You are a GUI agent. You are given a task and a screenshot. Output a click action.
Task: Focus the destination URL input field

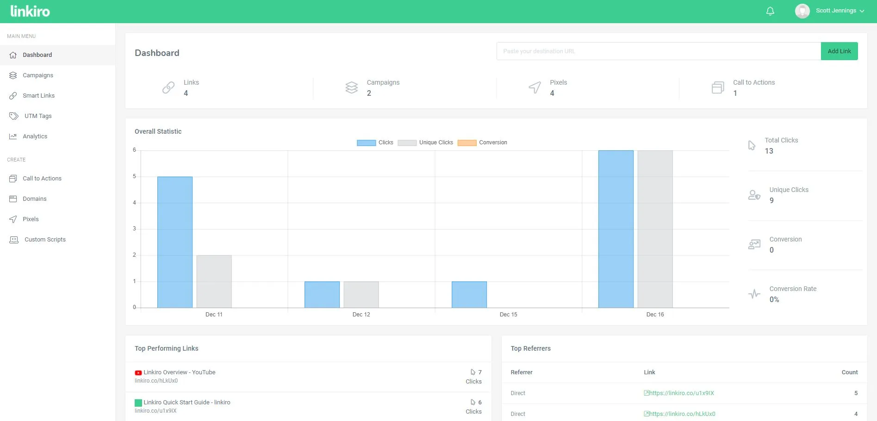point(658,51)
